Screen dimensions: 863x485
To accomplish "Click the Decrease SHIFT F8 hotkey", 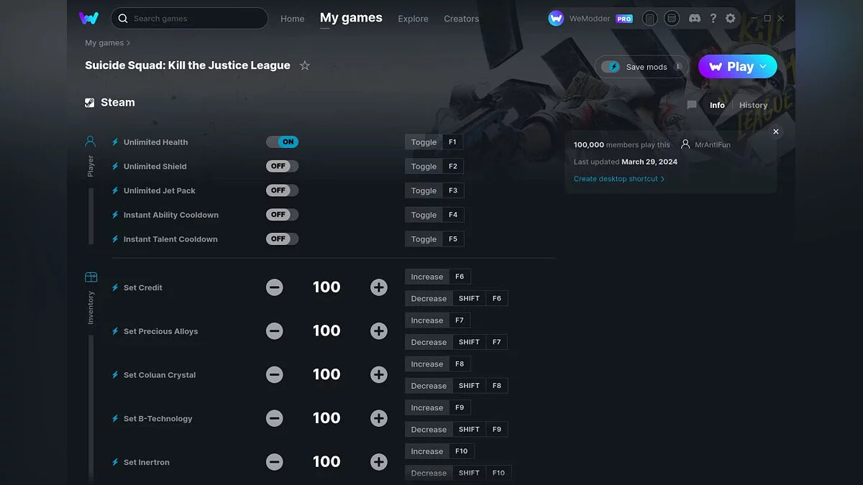I will [x=456, y=386].
